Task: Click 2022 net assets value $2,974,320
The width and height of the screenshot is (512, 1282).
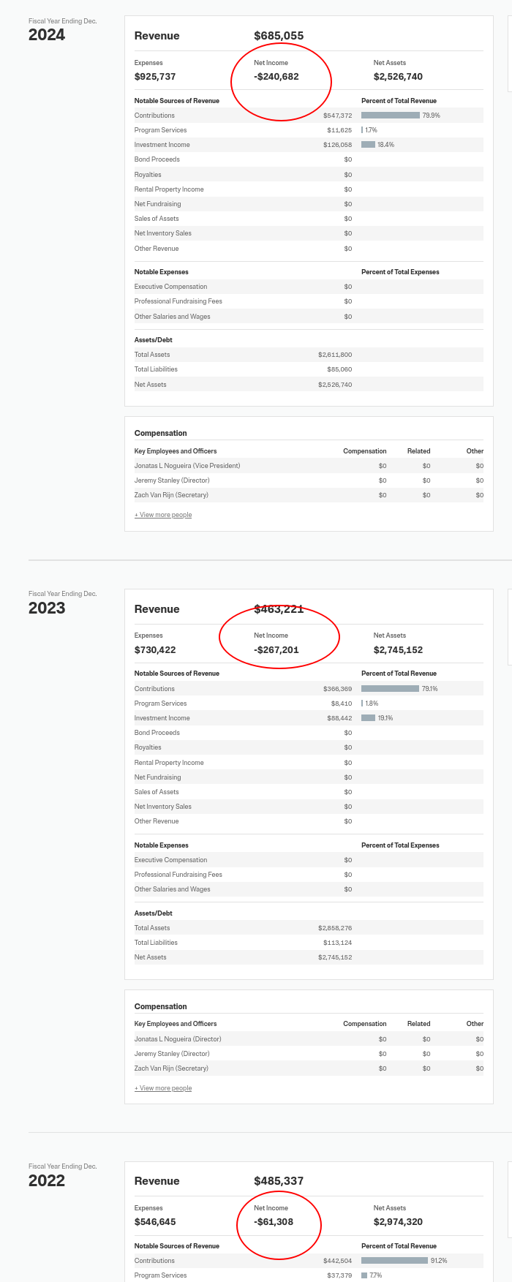Action: tap(398, 1222)
